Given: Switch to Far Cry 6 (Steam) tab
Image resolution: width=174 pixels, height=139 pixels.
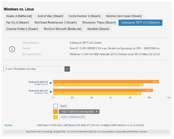Looking at the screenshot, I should point(18,22).
